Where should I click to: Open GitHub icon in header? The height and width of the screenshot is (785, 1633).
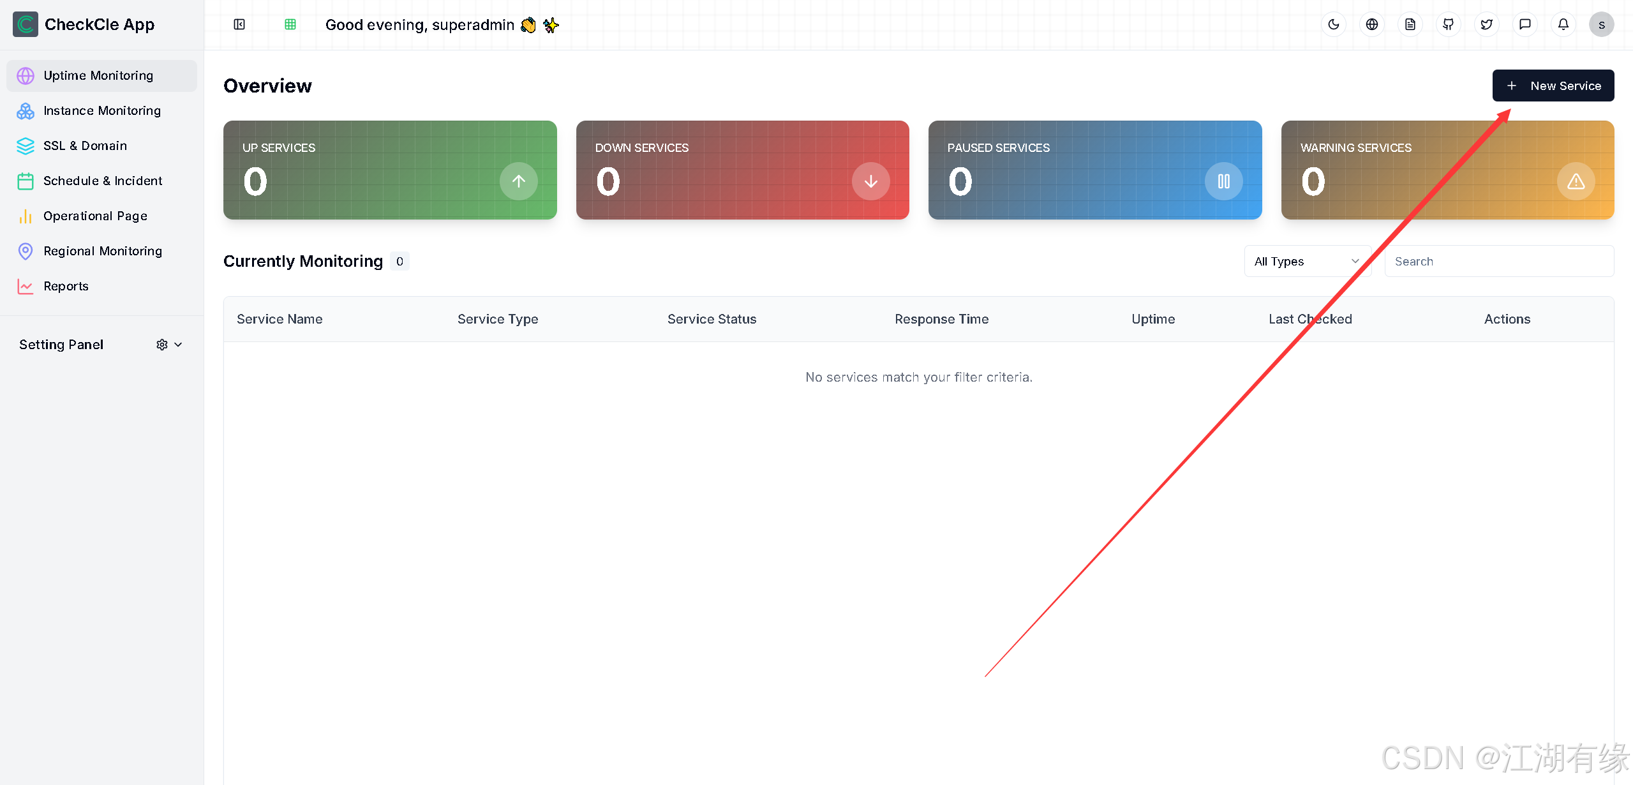pos(1448,25)
